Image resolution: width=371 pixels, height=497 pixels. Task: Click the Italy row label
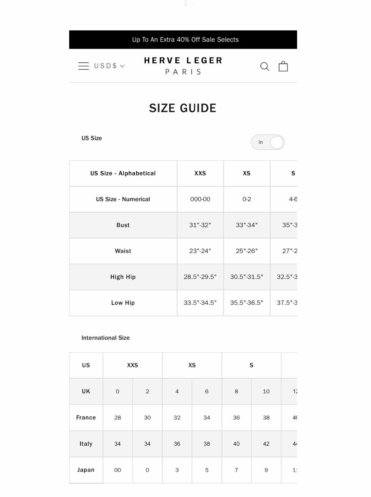[86, 444]
